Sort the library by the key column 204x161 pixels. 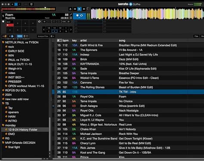coord(74,40)
